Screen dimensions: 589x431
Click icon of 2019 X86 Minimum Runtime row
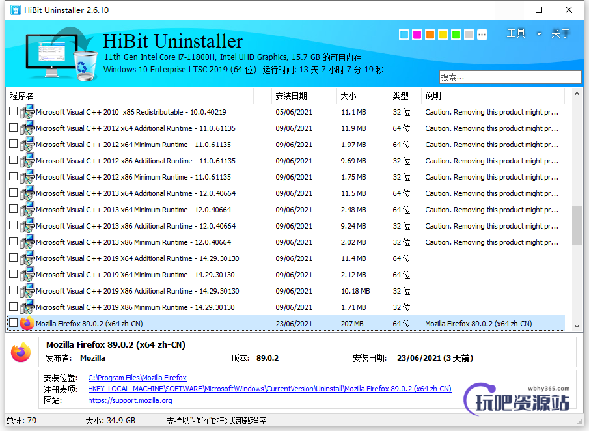pyautogui.click(x=27, y=307)
